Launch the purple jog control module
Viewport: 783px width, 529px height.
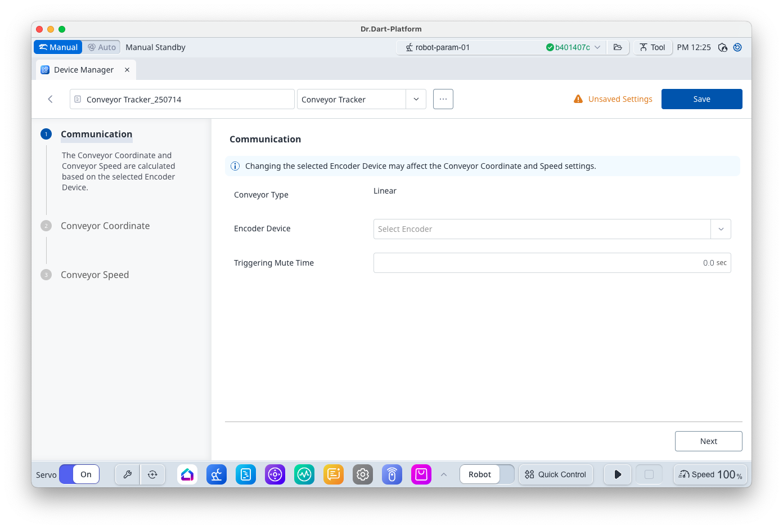click(275, 474)
